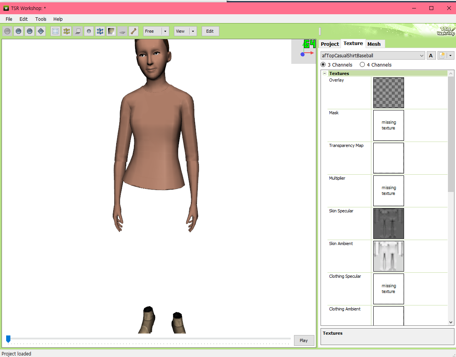Click the shadow display icon
Viewport: 456px width, 357px height.
[x=122, y=31]
